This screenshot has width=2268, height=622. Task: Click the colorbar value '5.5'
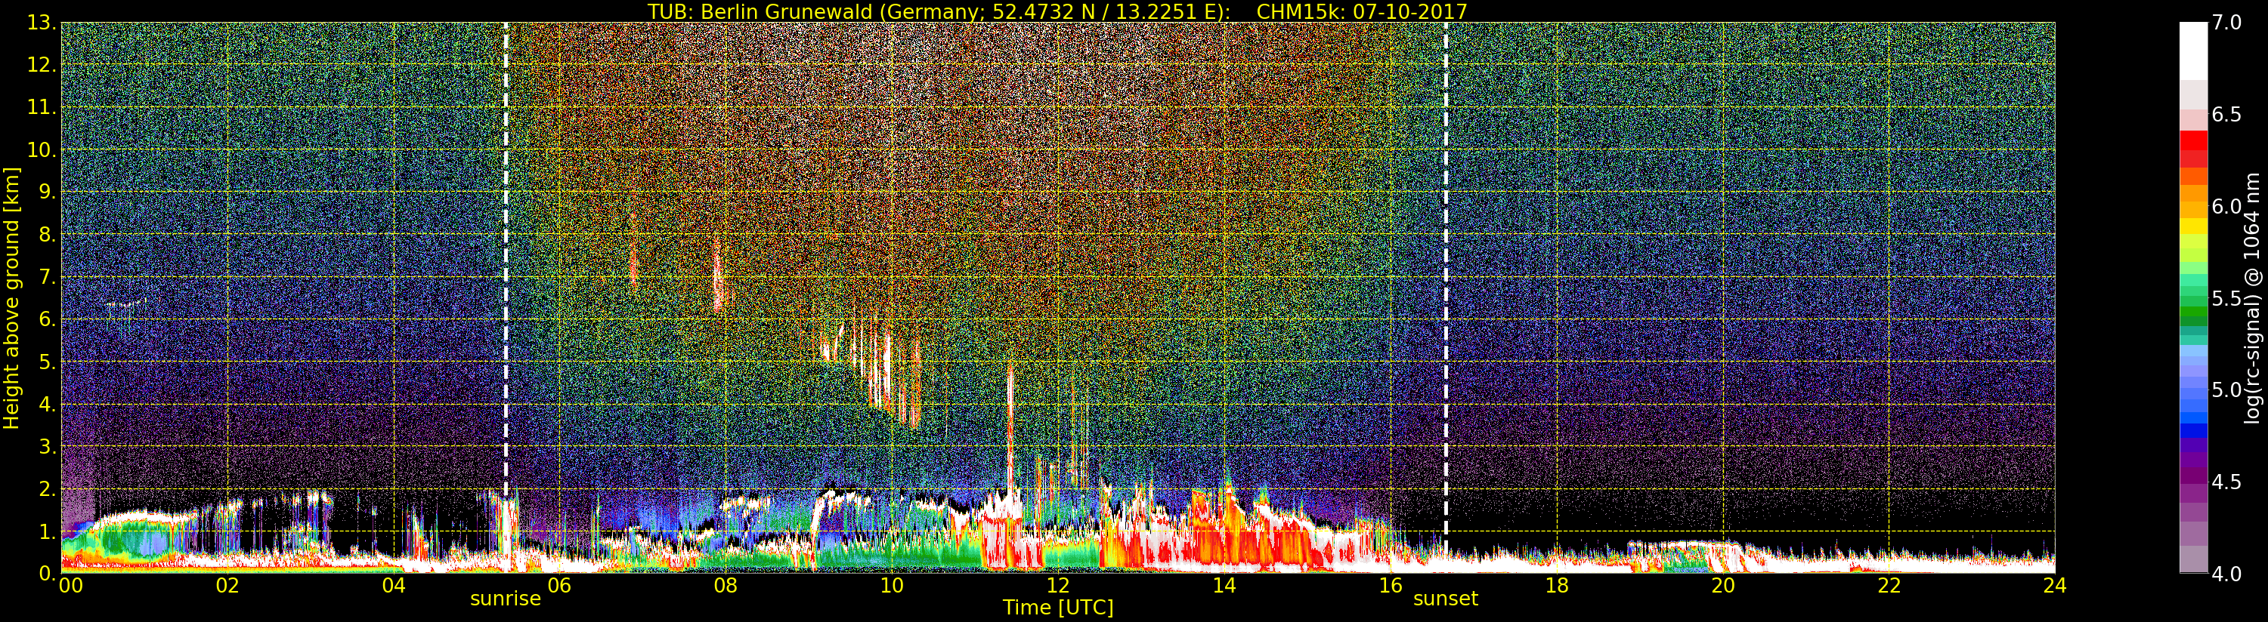(x=2226, y=298)
